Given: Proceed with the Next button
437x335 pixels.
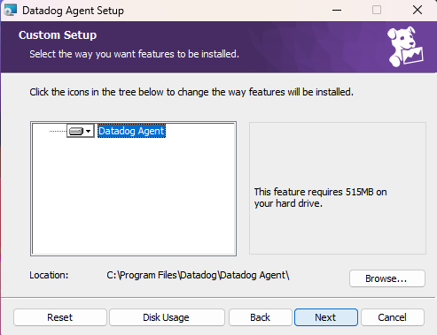Looking at the screenshot, I should pyautogui.click(x=326, y=317).
